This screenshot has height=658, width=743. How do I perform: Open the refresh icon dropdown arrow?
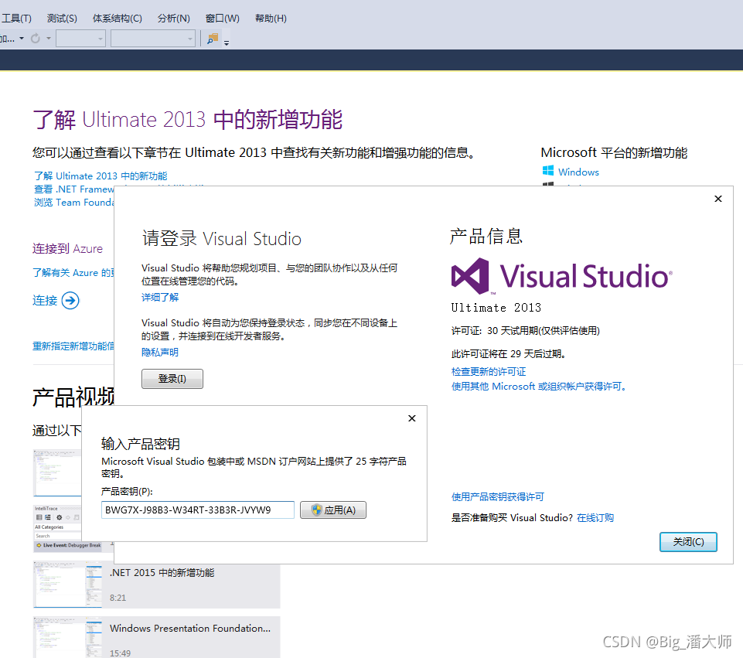click(49, 39)
